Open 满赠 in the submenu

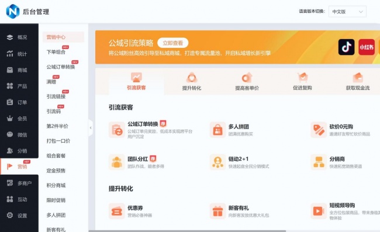51,82
